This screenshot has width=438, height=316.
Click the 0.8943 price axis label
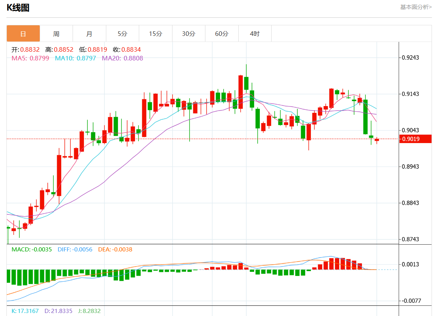[x=410, y=167]
